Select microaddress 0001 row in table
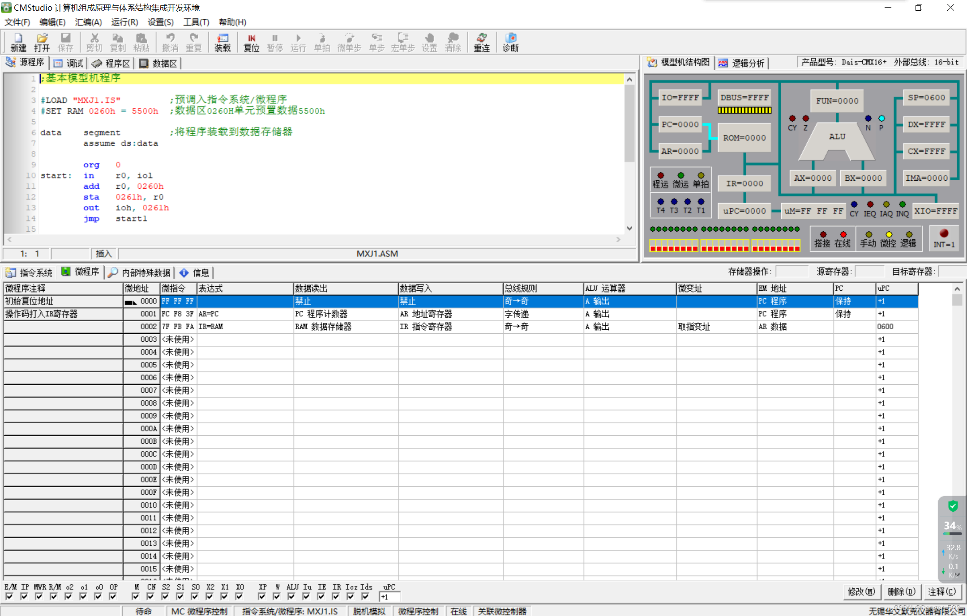The width and height of the screenshot is (967, 616). point(148,314)
